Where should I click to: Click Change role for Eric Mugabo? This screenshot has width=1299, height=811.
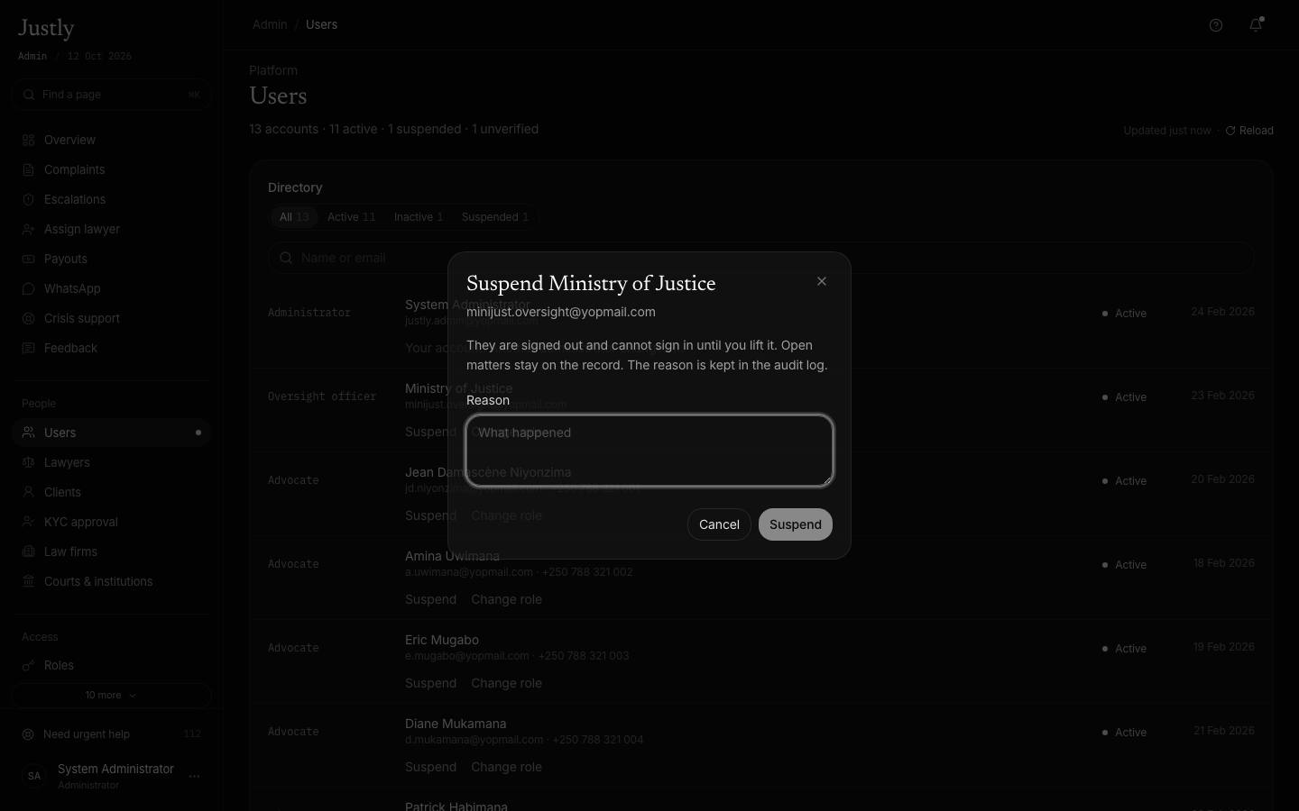(506, 683)
